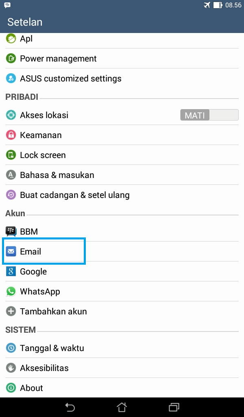Tap the Aksesibilitas hand icon

point(11,368)
